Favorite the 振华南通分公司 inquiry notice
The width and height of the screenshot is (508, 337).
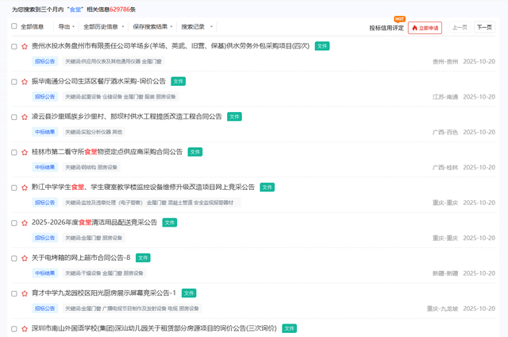point(25,82)
